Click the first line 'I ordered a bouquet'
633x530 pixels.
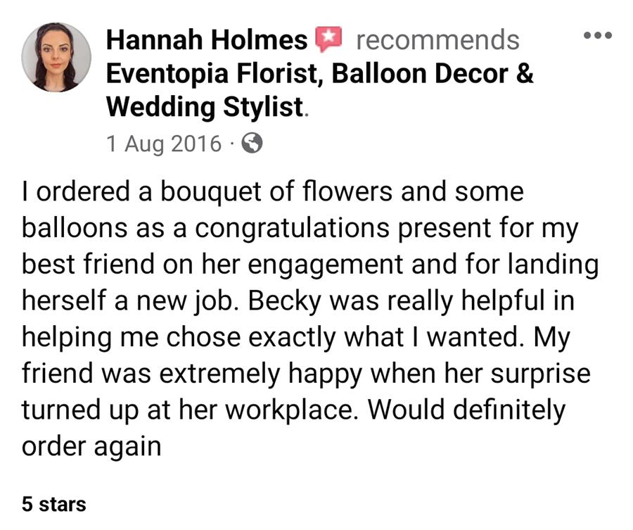pyautogui.click(x=141, y=191)
